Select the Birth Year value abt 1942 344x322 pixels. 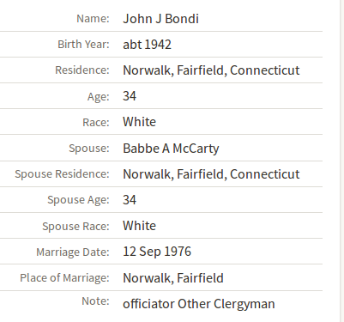click(x=147, y=45)
